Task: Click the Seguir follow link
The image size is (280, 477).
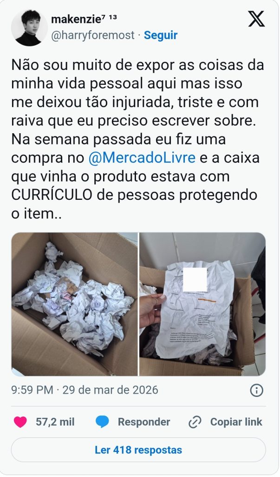Action: [161, 35]
